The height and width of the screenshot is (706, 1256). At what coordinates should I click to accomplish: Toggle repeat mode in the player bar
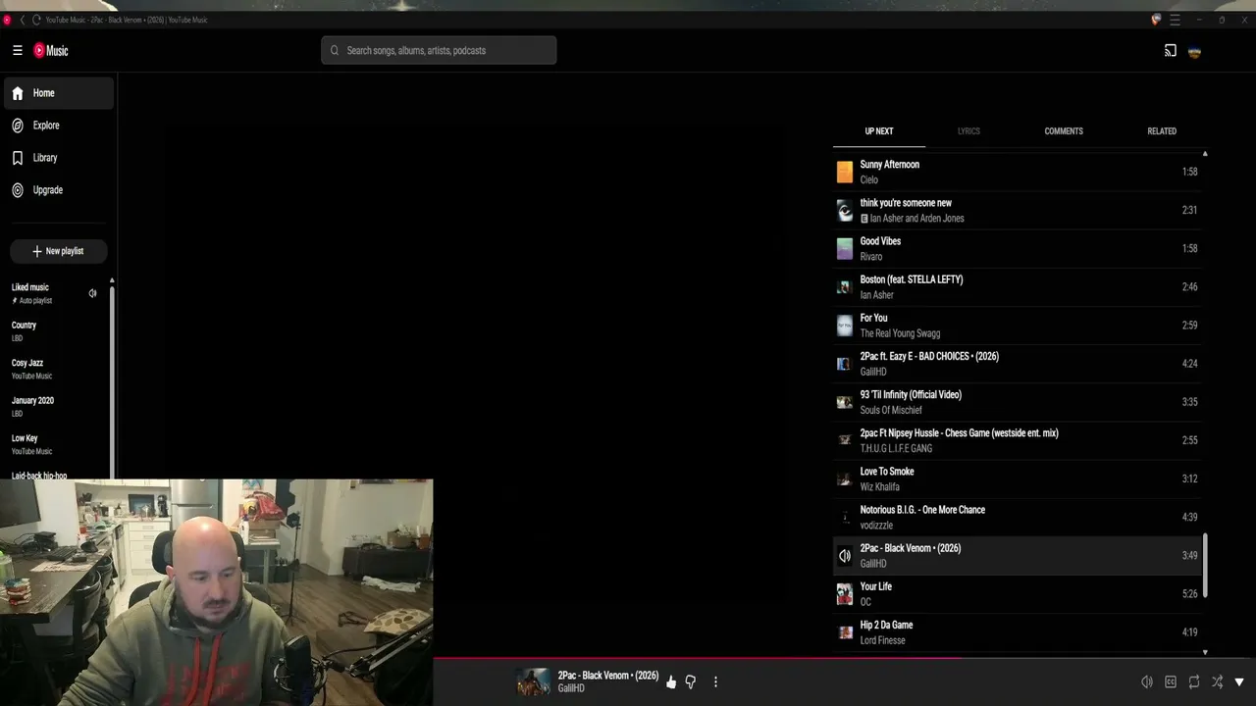(x=1194, y=682)
